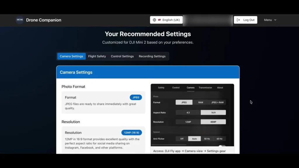Open the English (UK) language selector
Viewport: 299px width, 168px height.
pyautogui.click(x=166, y=20)
